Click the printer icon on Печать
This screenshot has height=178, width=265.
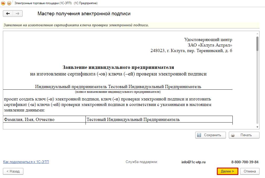[233, 135]
